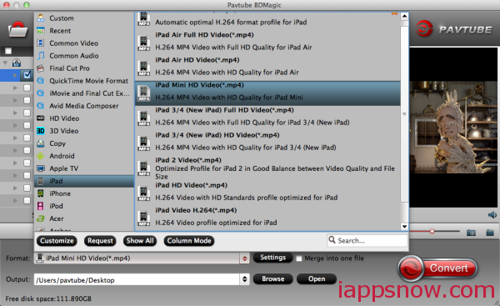Collapse the disc tree disclosure triangle

tap(5, 63)
